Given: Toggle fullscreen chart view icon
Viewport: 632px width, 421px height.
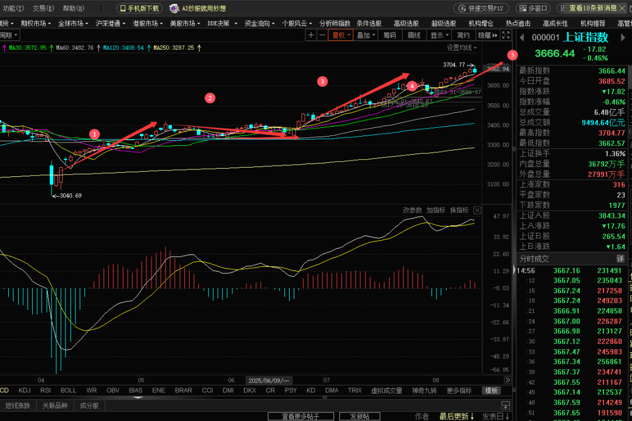Looking at the screenshot, I should 506,35.
